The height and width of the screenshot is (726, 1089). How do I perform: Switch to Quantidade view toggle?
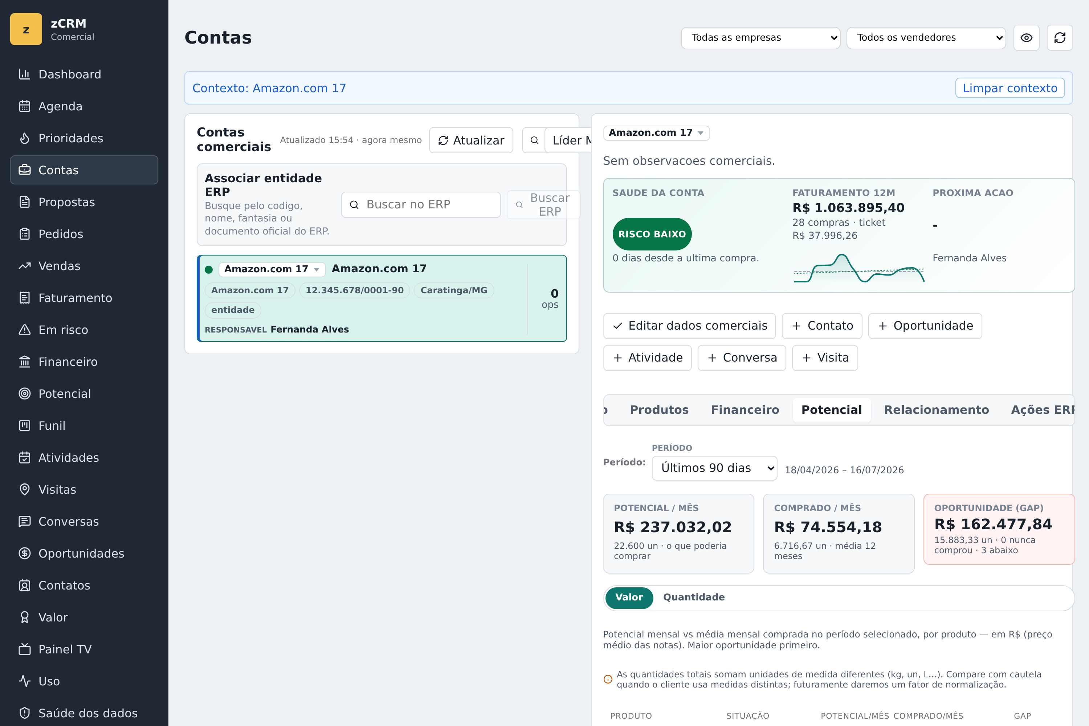click(694, 597)
